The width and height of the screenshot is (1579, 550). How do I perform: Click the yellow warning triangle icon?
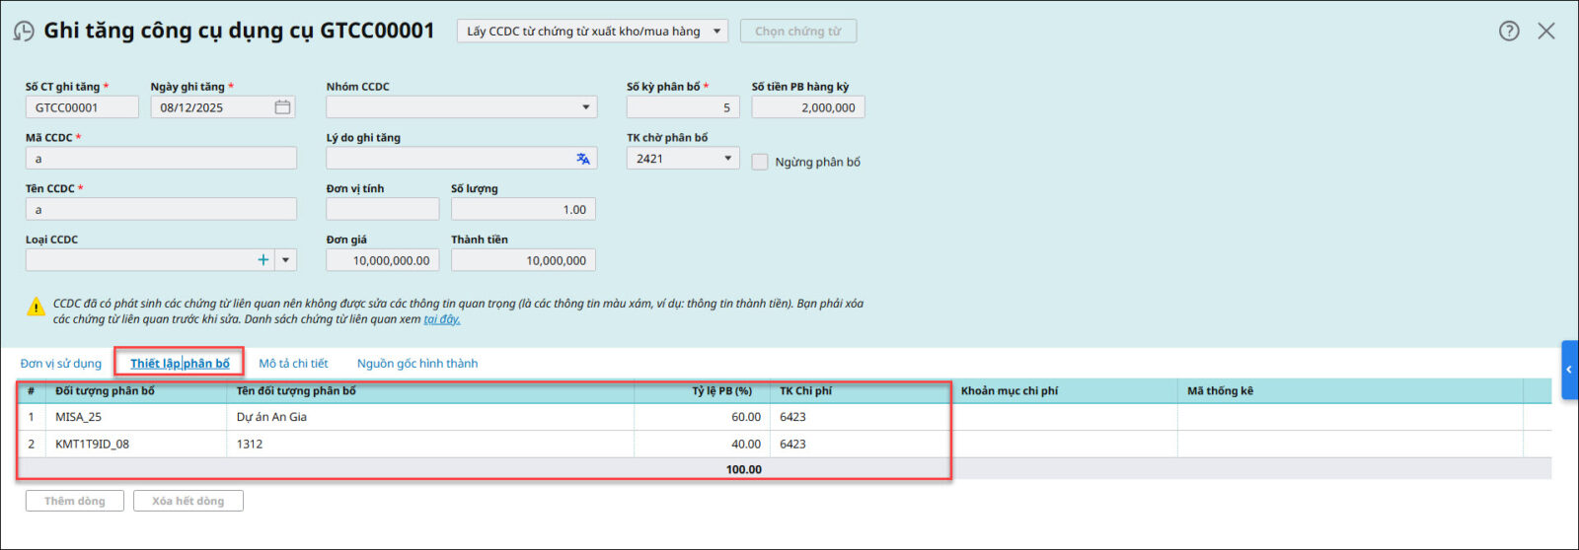click(37, 308)
